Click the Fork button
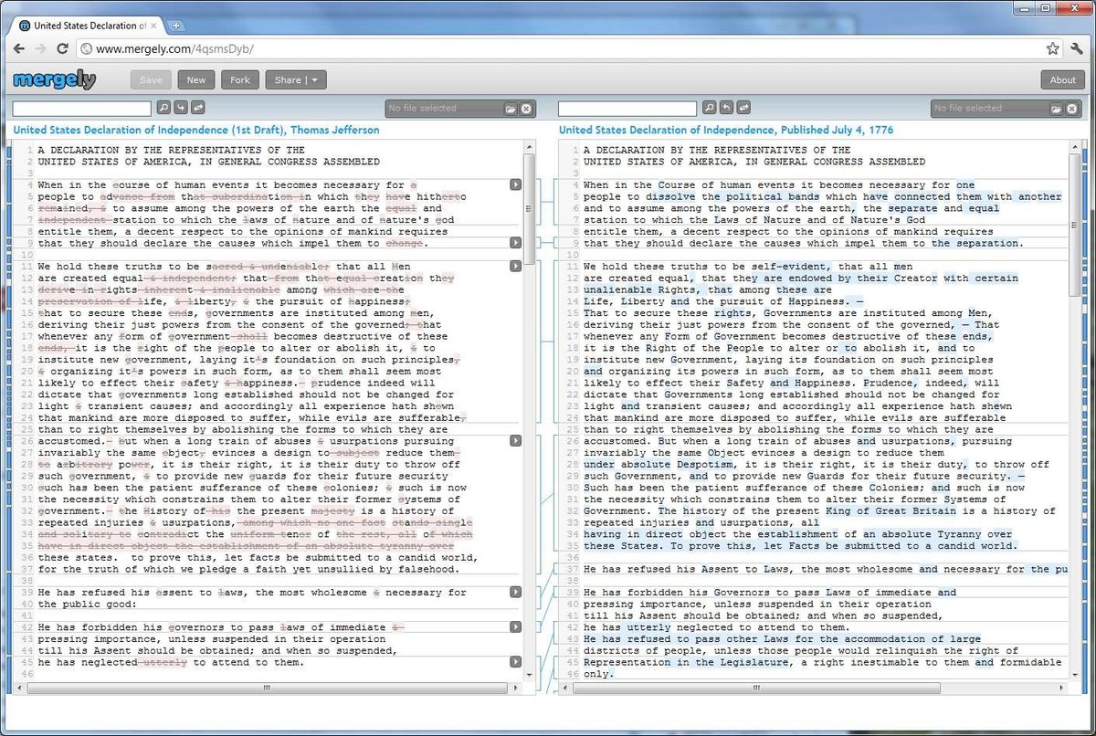 click(x=239, y=79)
